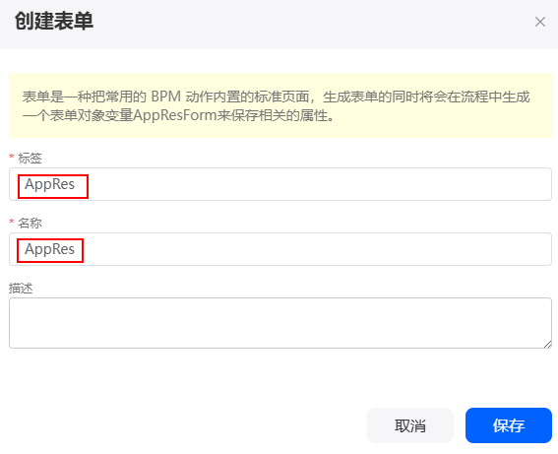Click the red required asterisk beside 名称
558x454 pixels.
pos(12,222)
